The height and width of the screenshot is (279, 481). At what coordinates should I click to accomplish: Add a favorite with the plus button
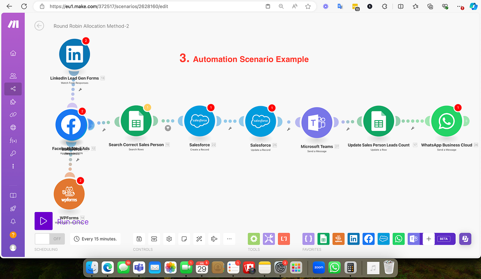(429, 239)
